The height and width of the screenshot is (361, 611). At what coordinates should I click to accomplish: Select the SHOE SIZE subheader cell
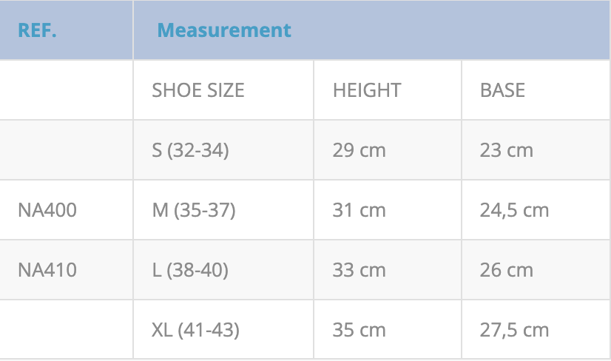tap(198, 90)
